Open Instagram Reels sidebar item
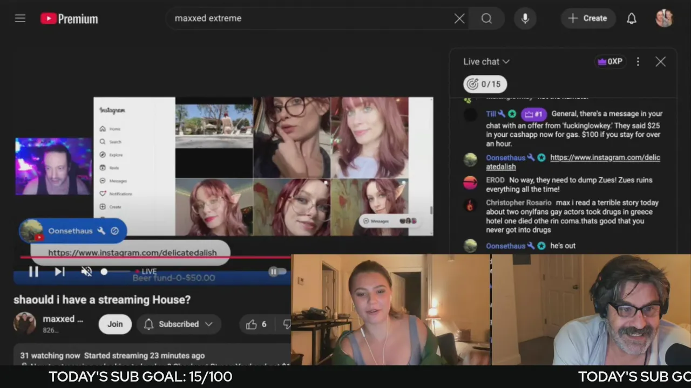This screenshot has height=388, width=691. (109, 168)
